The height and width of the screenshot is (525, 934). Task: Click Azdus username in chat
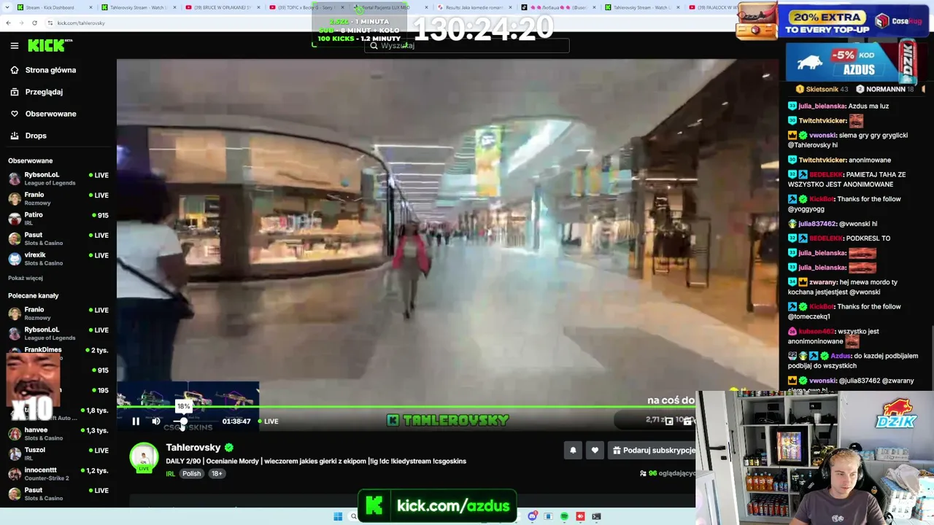[x=841, y=356]
